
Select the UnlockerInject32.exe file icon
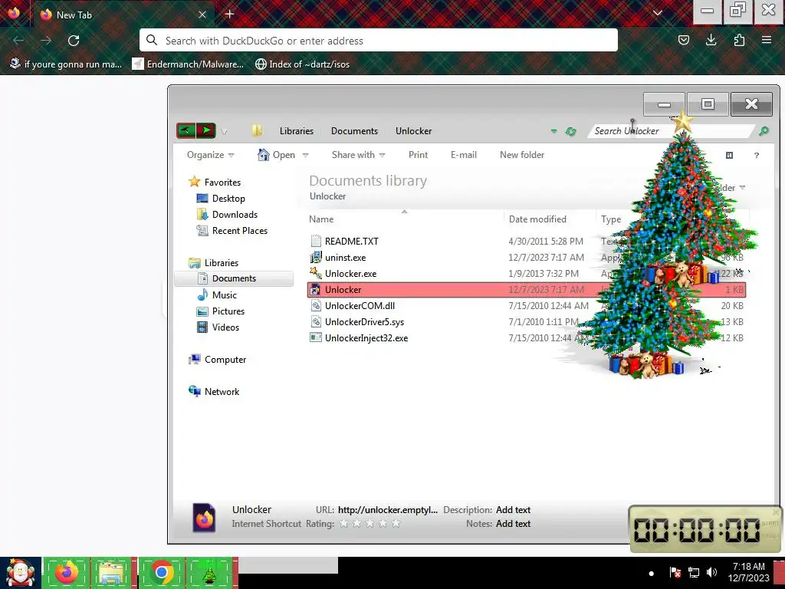tap(315, 337)
